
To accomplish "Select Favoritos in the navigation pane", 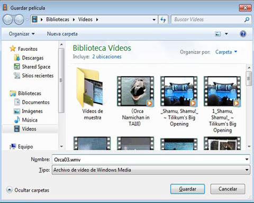I will coord(28,49).
